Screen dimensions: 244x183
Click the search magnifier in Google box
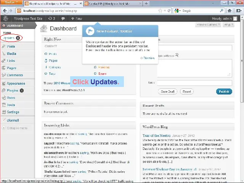click(x=222, y=11)
